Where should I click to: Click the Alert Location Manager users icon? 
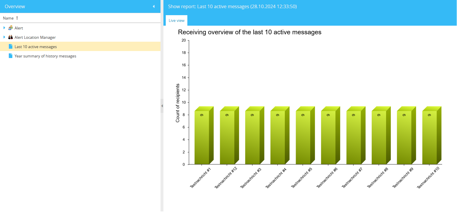tap(11, 37)
